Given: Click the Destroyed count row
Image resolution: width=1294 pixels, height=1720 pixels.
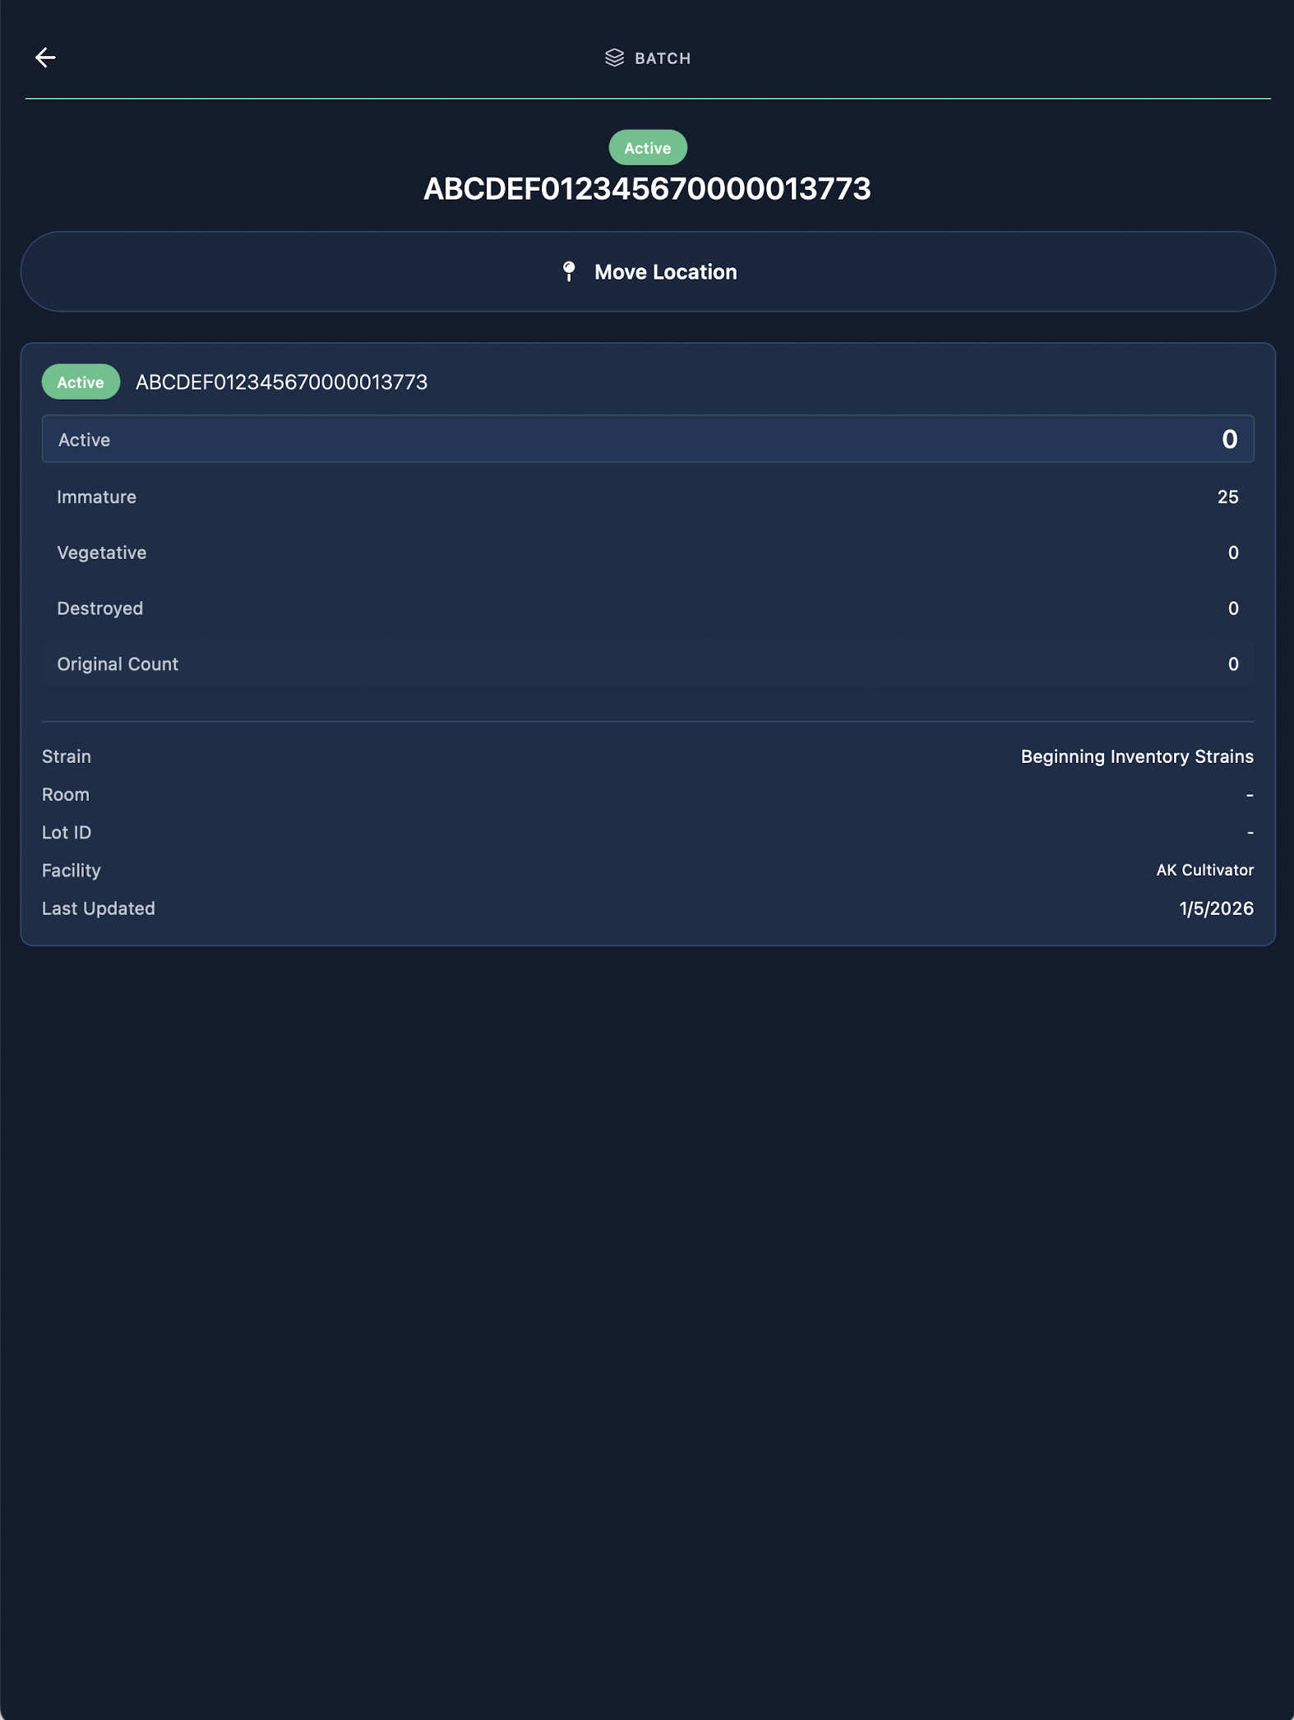Looking at the screenshot, I should [647, 608].
